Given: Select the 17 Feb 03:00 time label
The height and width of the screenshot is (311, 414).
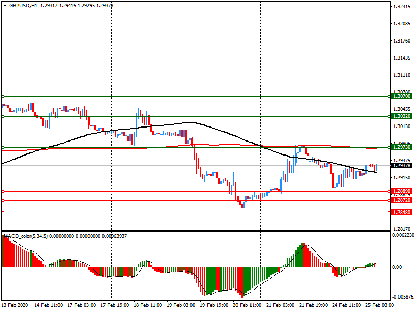Looking at the screenshot, I should click(x=82, y=305).
